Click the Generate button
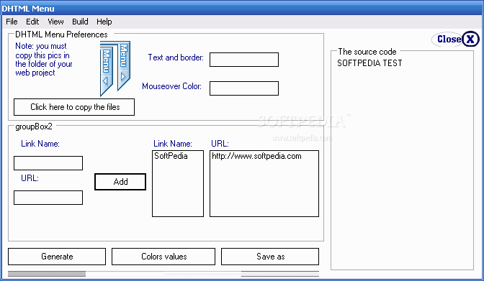Viewport: 484px width, 281px height. (57, 257)
